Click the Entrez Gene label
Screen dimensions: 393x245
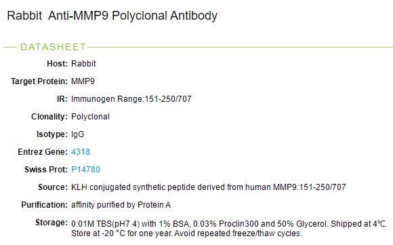[43, 152]
